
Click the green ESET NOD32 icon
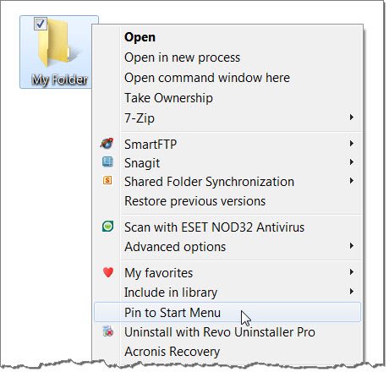coord(107,227)
